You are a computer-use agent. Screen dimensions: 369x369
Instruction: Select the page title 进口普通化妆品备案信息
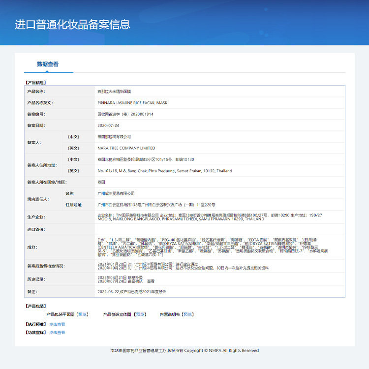click(72, 25)
